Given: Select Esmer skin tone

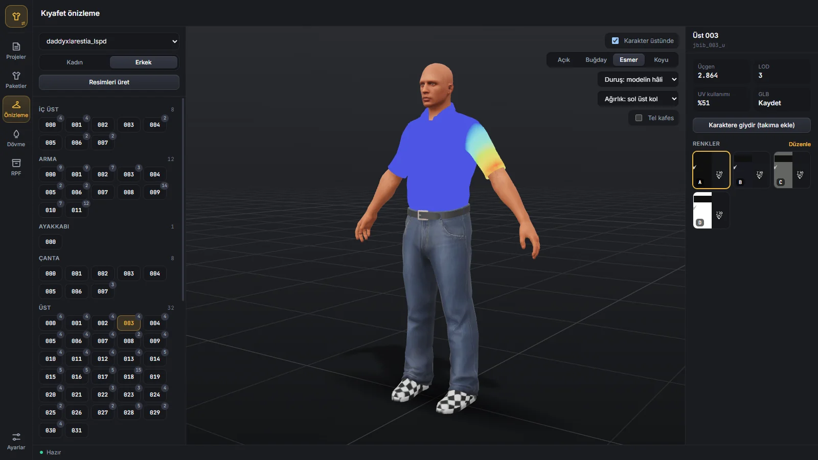Looking at the screenshot, I should click(x=629, y=60).
